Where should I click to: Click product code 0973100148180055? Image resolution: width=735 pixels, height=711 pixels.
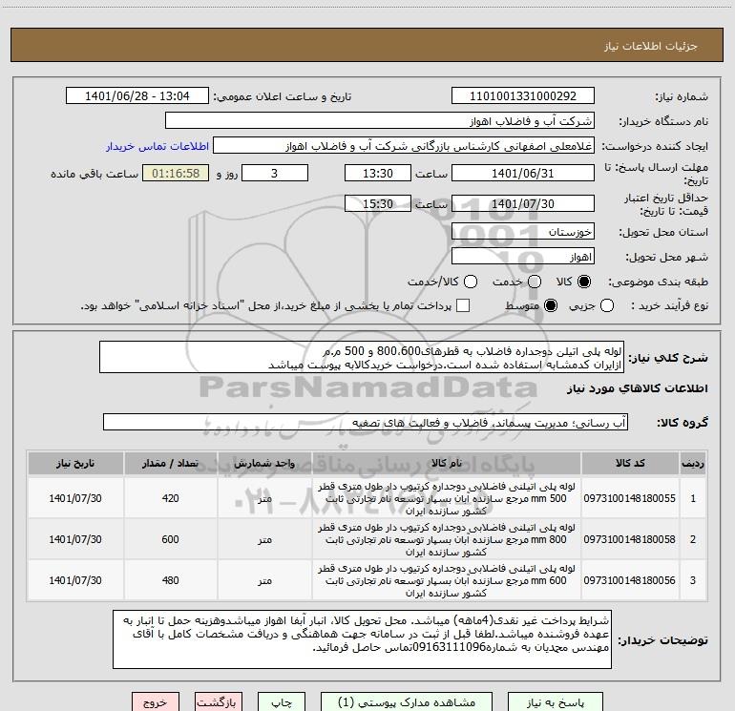pos(630,498)
